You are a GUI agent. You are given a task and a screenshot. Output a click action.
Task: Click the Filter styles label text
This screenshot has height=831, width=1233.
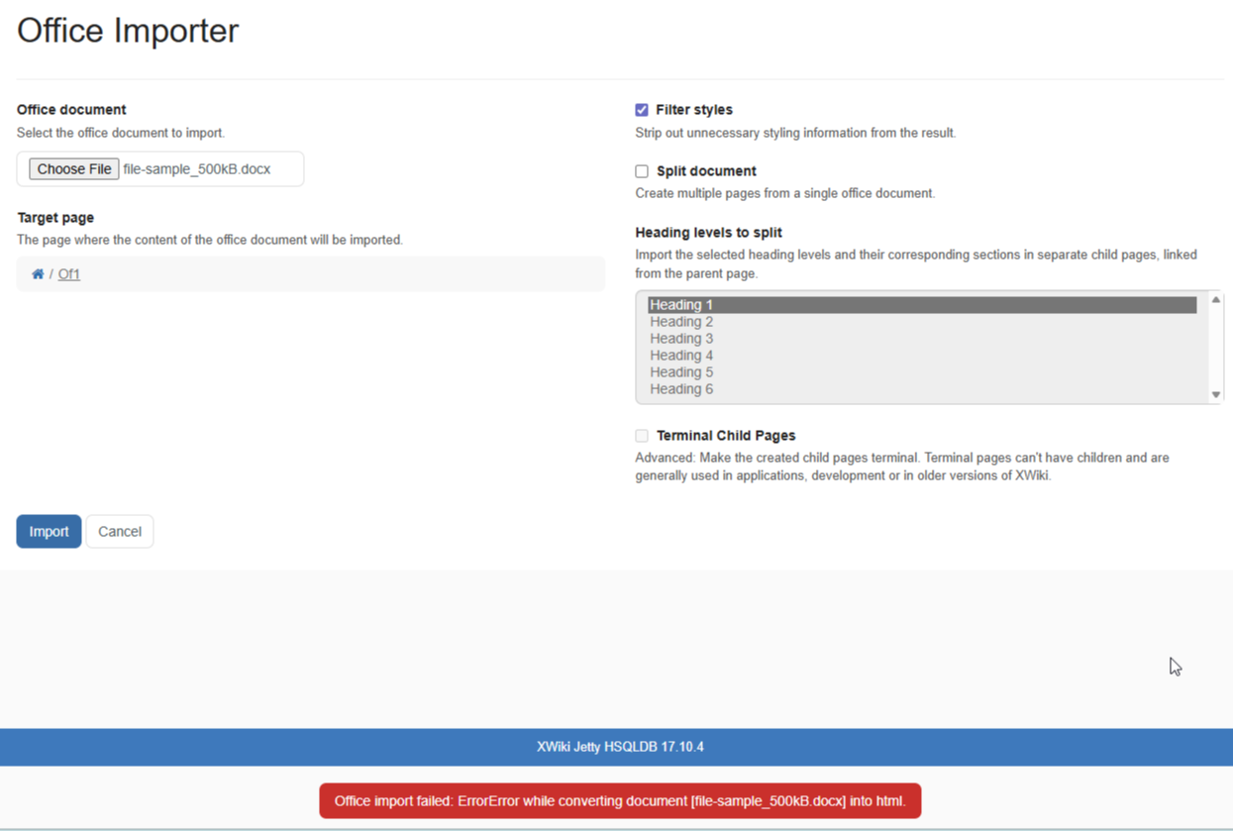pos(694,110)
